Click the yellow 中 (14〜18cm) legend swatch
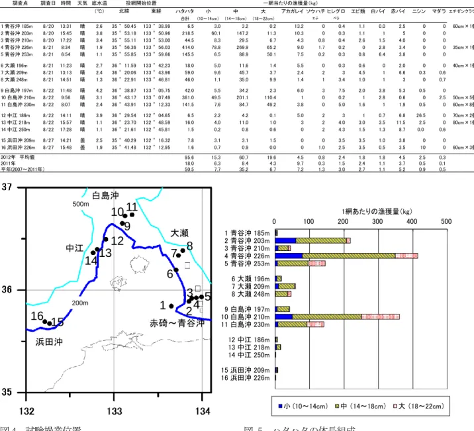Viewport: 474px width, 431px height. coord(337,406)
